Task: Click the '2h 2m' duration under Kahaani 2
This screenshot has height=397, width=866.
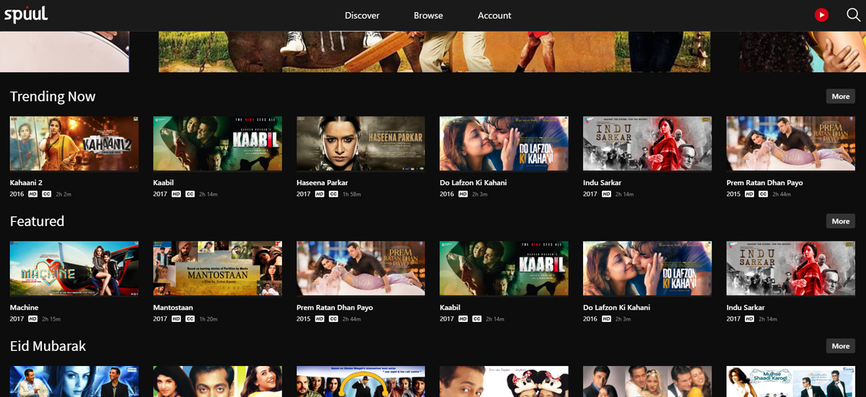Action: 64,195
